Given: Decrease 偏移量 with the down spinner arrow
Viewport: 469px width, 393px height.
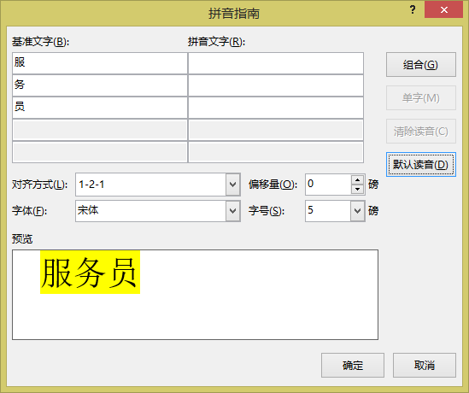Looking at the screenshot, I should pyautogui.click(x=357, y=190).
